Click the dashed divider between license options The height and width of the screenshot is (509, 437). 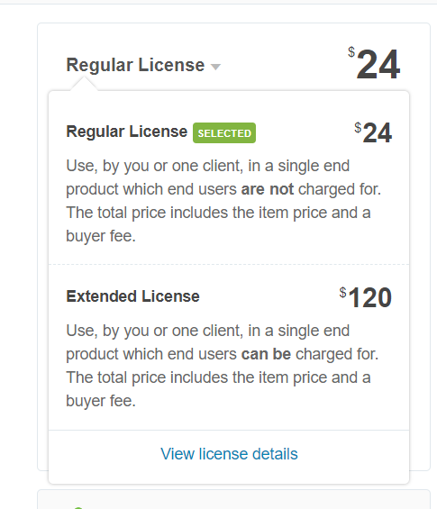pos(229,264)
